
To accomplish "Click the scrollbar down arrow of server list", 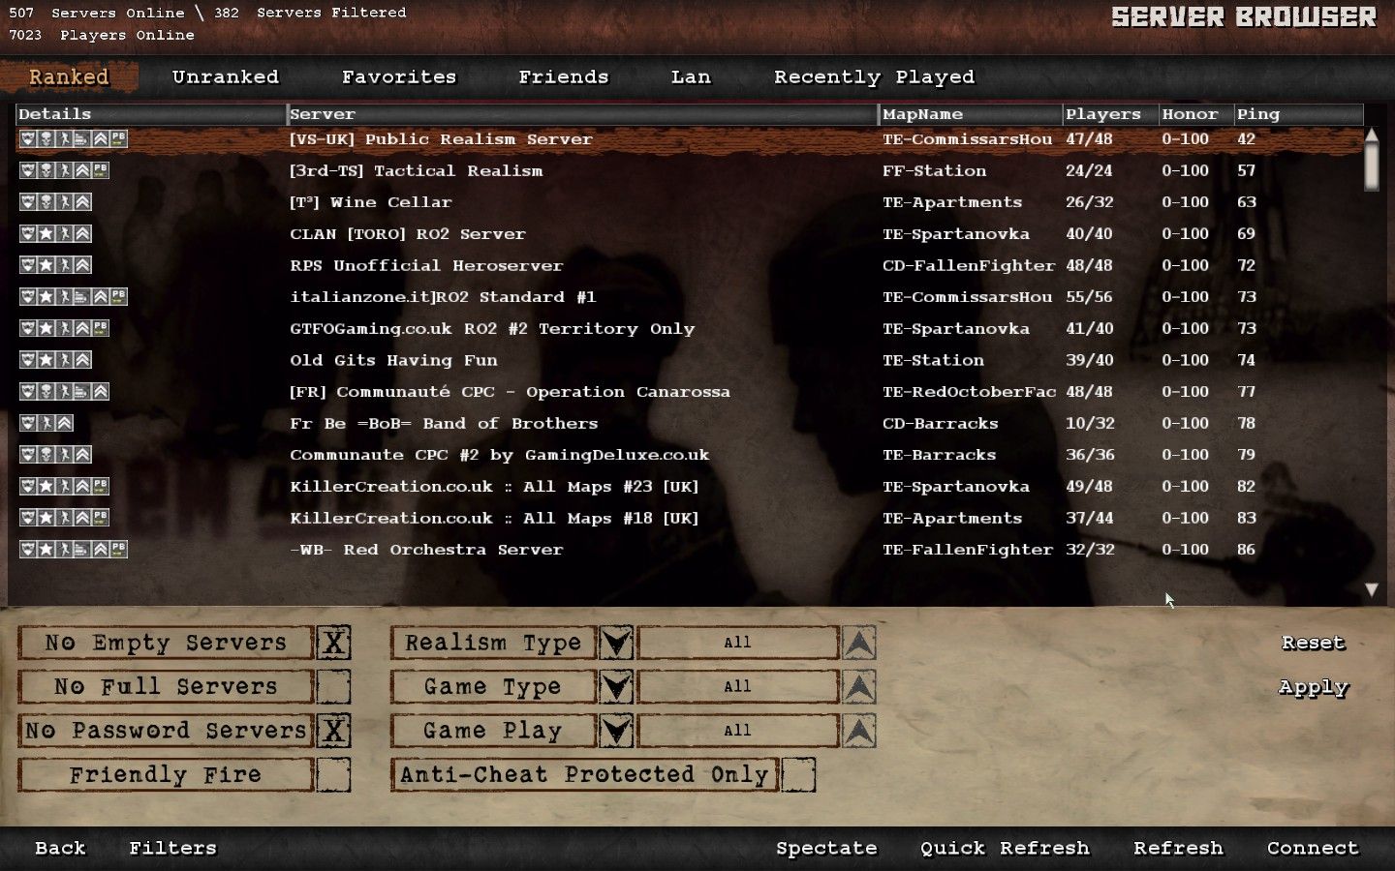I will point(1372,589).
